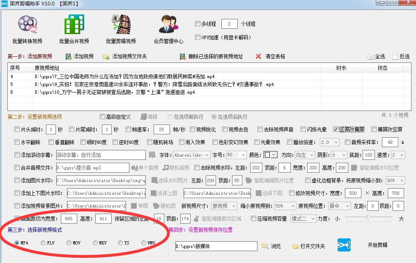Click 状态 column header
This screenshot has width=416, height=263.
point(383,68)
